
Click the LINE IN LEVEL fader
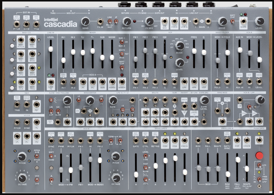click(x=51, y=49)
